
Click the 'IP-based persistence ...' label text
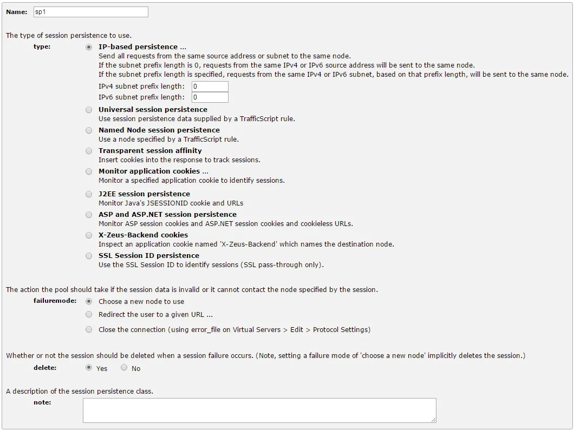[x=142, y=47]
